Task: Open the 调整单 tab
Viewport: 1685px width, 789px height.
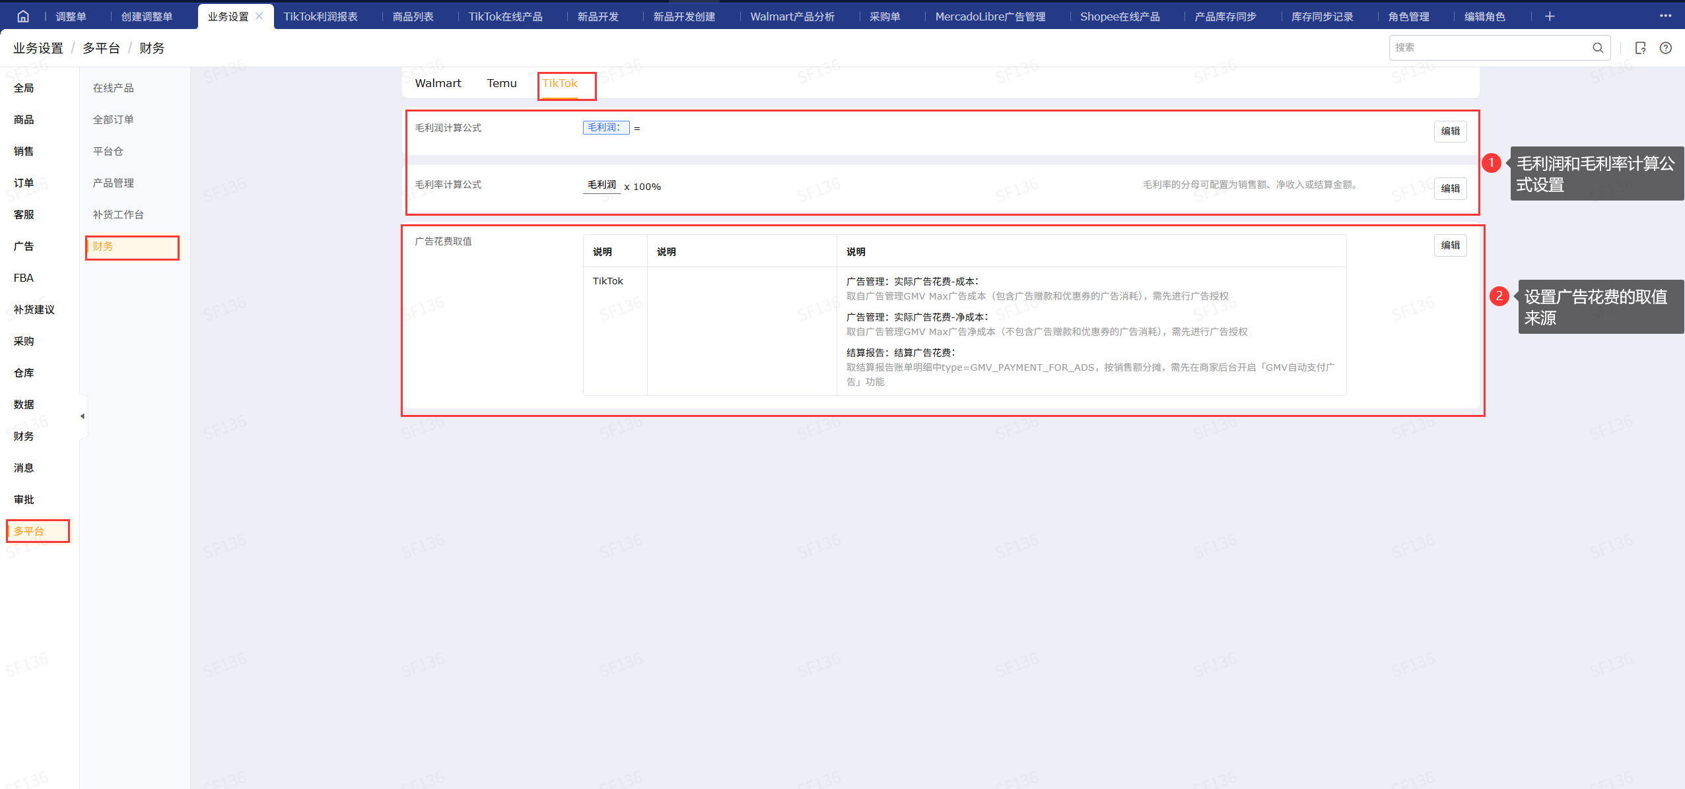Action: click(x=71, y=16)
